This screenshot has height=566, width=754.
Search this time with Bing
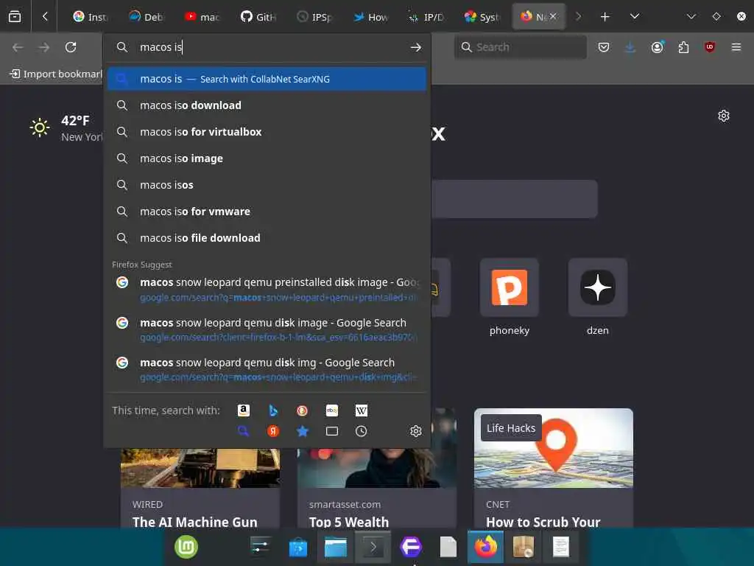pyautogui.click(x=273, y=410)
